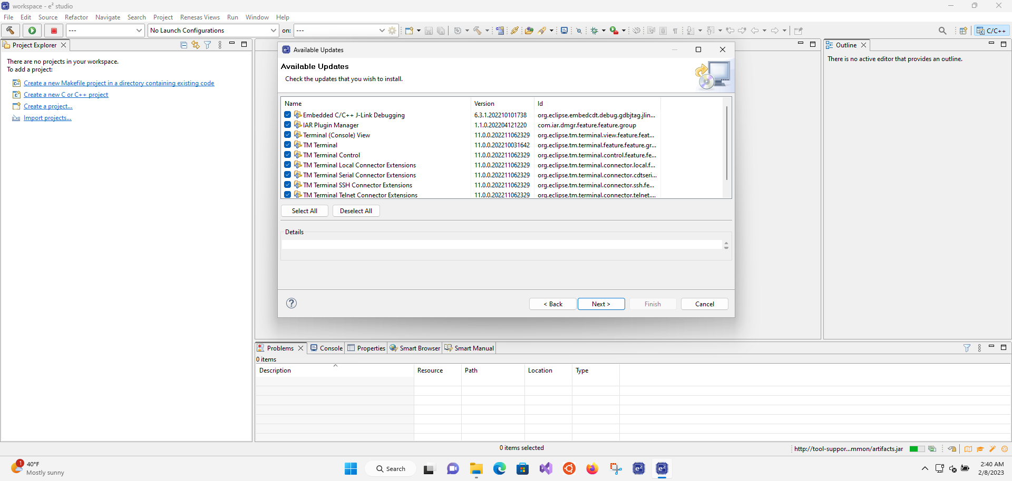Open the Refactor menu
Viewport: 1012px width, 481px height.
click(76, 17)
